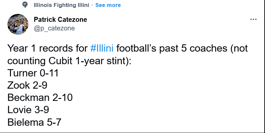Click the 'Bielema 5-7' line
265x133 pixels.
34,122
